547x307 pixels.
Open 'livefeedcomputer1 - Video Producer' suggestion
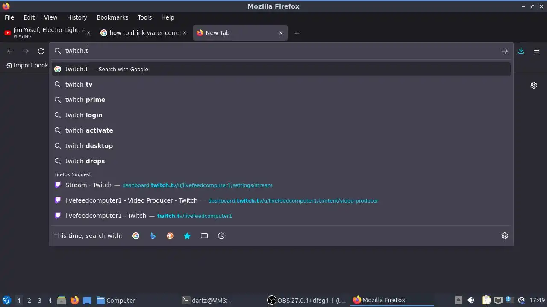281,200
